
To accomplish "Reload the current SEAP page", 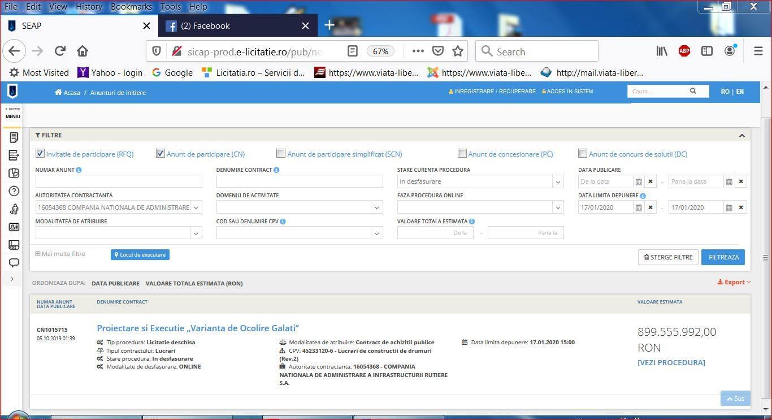I will point(60,51).
